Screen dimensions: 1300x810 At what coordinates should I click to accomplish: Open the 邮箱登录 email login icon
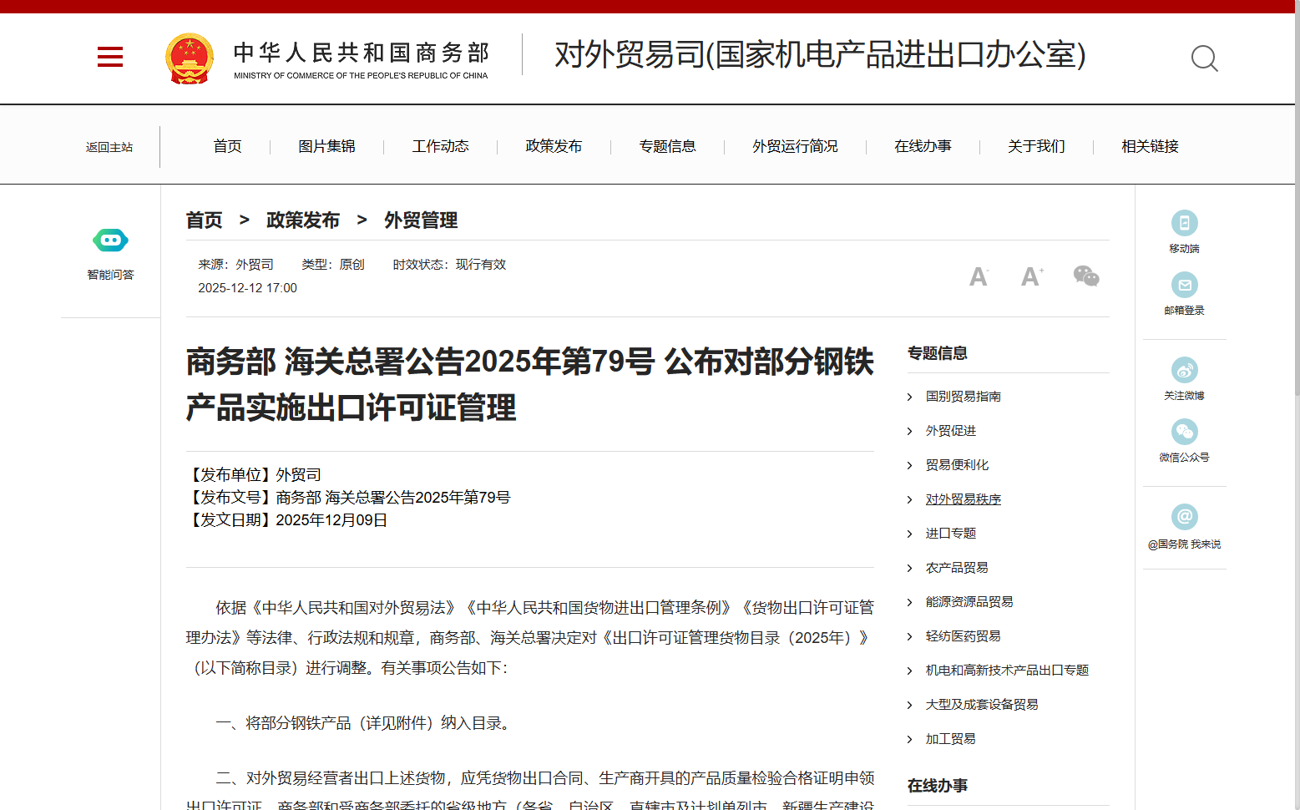(x=1185, y=285)
